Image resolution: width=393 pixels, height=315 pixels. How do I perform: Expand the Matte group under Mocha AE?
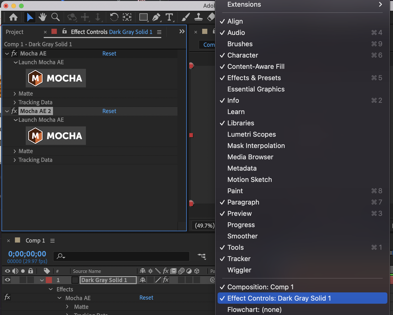[15, 94]
